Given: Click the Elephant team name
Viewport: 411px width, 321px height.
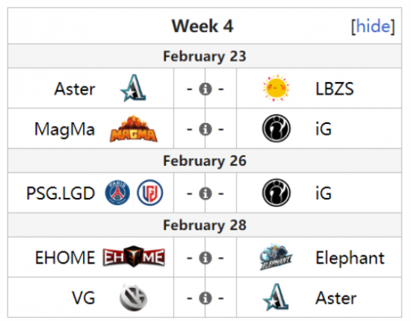Looking at the screenshot, I should point(350,258).
